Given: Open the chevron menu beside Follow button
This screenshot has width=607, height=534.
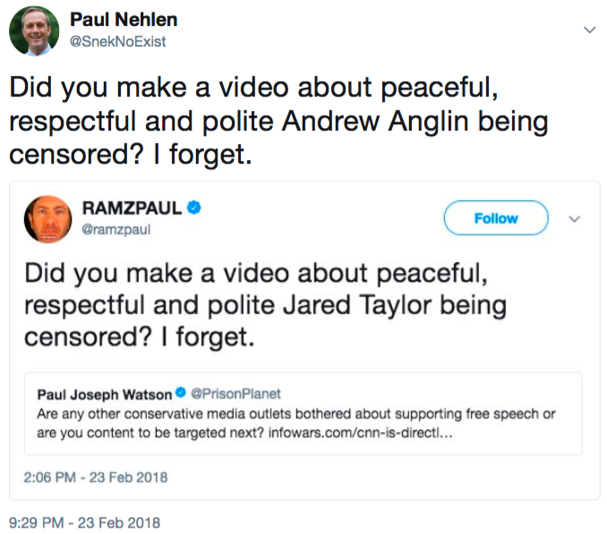Looking at the screenshot, I should pyautogui.click(x=575, y=218).
